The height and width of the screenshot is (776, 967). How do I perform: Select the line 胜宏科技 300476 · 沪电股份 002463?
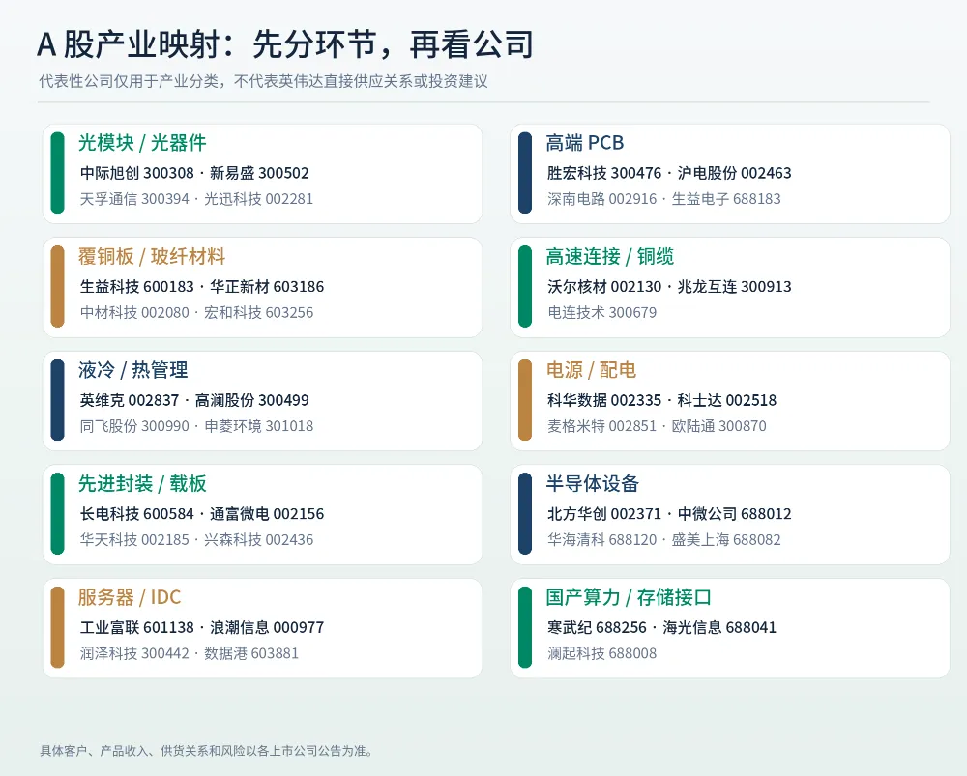tap(669, 173)
